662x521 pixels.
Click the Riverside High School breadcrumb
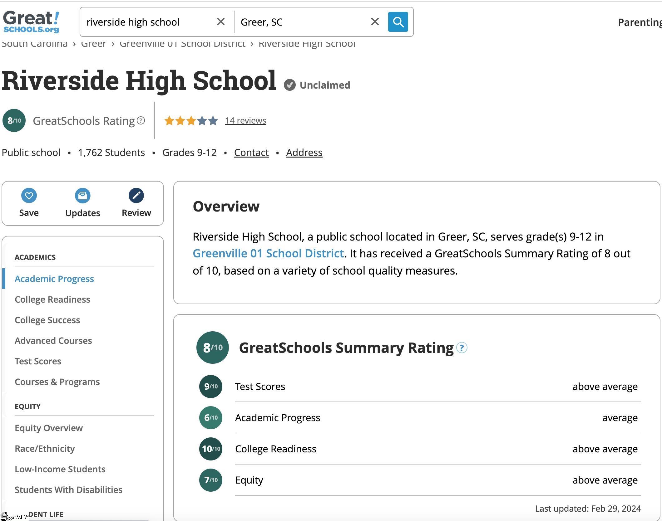(307, 44)
